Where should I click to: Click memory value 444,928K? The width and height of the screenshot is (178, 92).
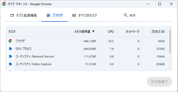point(90,49)
